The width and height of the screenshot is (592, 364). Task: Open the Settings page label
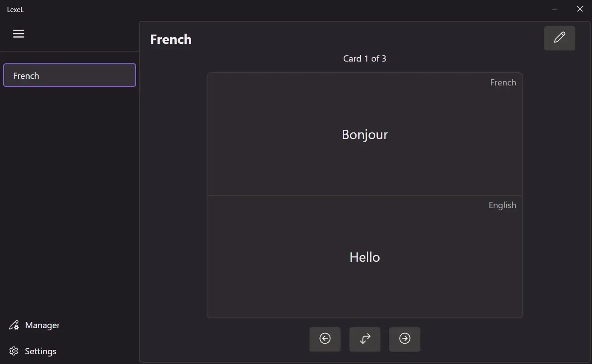pos(40,351)
